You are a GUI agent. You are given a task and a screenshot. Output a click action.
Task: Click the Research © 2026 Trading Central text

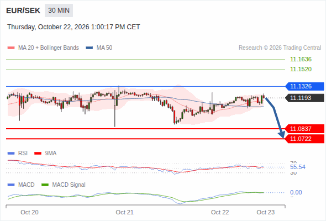[x=280, y=48]
